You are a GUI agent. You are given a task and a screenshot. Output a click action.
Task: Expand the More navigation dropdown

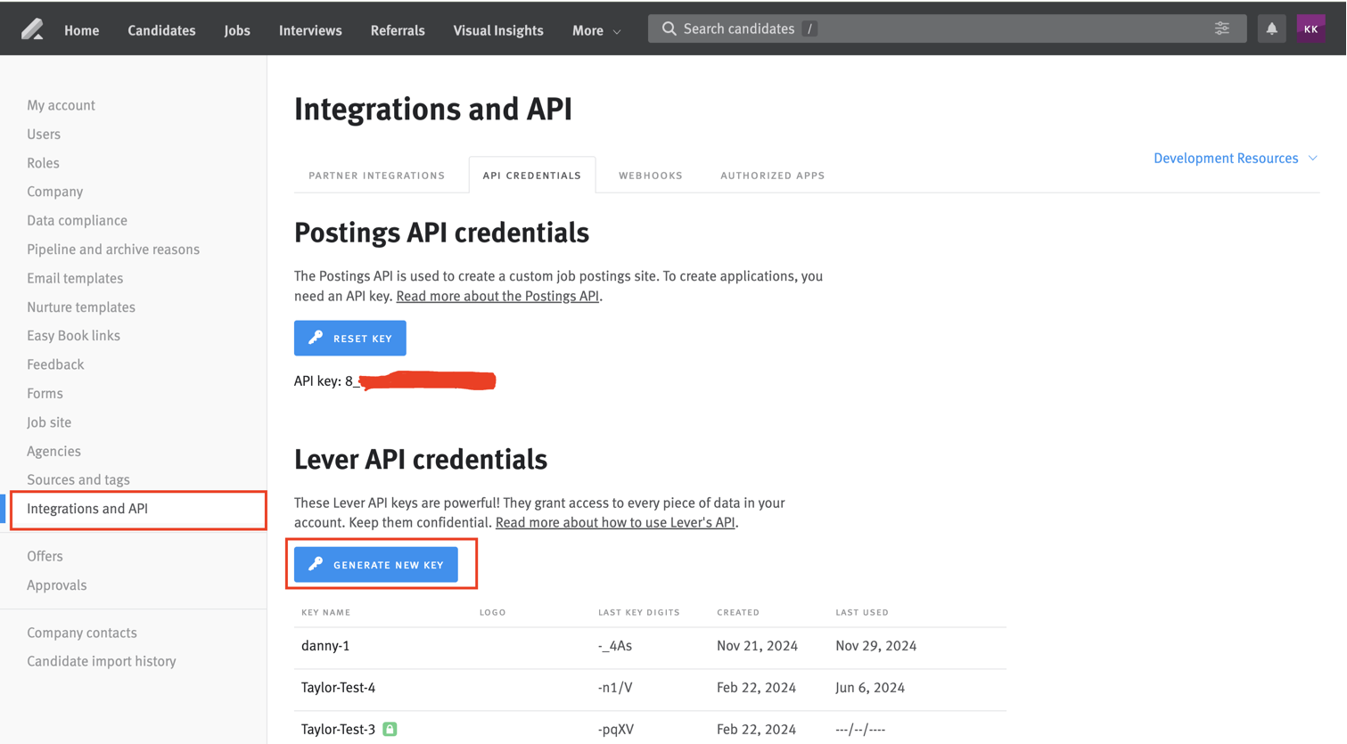pos(596,30)
